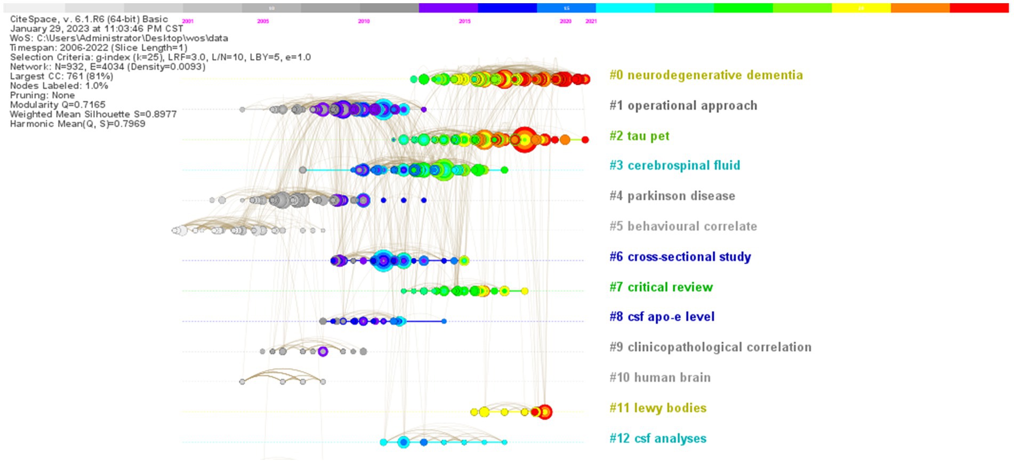Screen dimensions: 1014x463
Task: Click the 'Weighted Mean Silhouette S=0.8977' line
Action: [x=93, y=114]
